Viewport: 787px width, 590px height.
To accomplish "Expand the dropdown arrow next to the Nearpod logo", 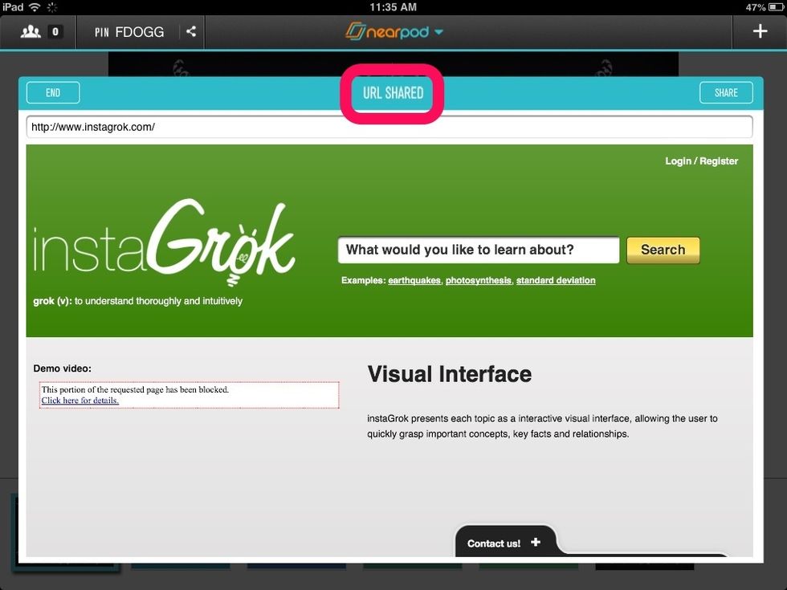I will 437,32.
